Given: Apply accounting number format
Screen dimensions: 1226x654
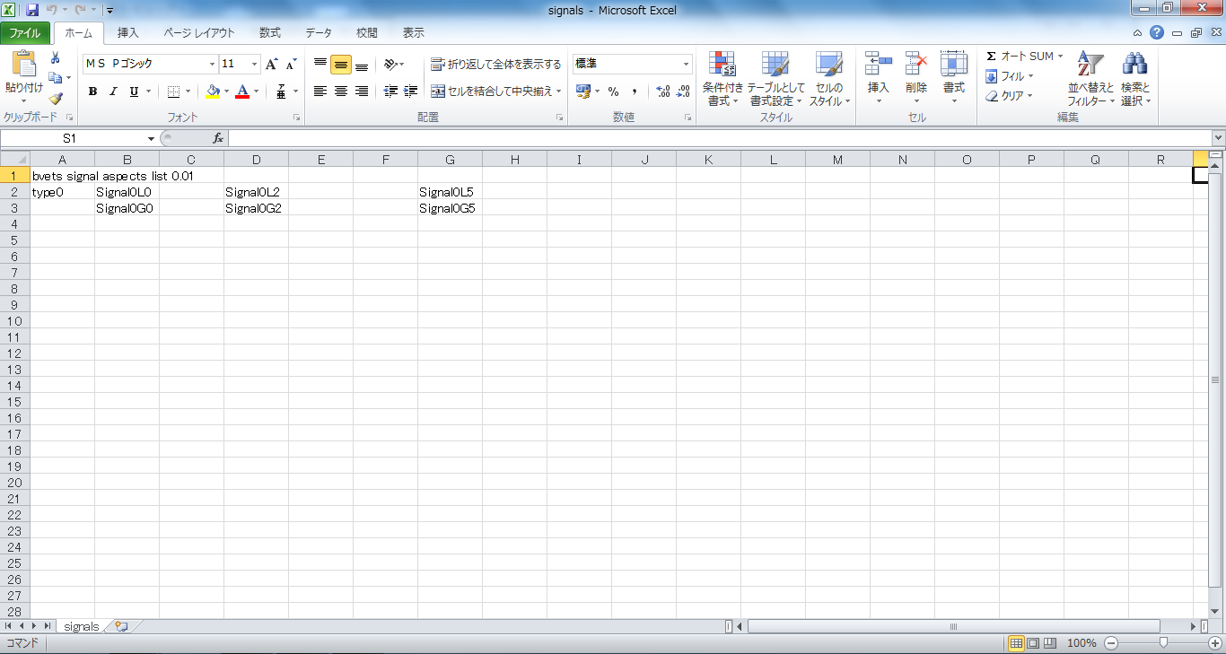Looking at the screenshot, I should 583,92.
